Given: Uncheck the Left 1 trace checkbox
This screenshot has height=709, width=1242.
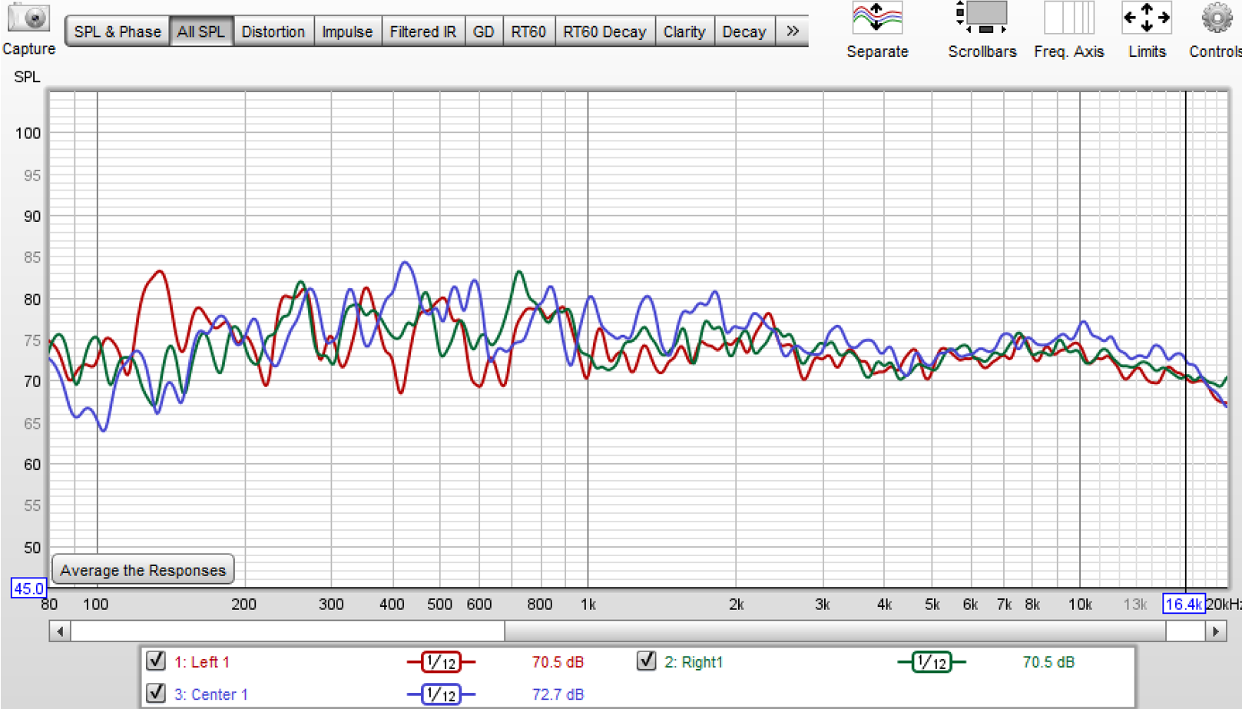Looking at the screenshot, I should [x=156, y=661].
